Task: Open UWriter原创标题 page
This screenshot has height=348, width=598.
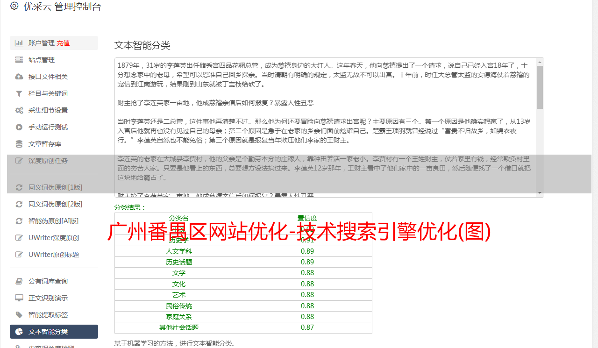Action: click(54, 255)
